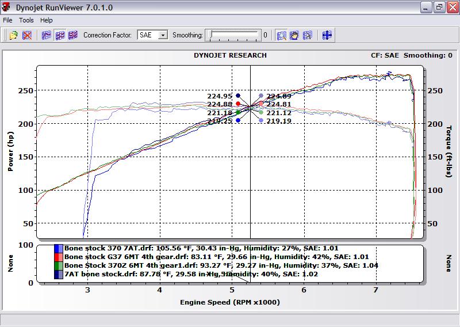Select run 'Bone Stock 370Z 6MT 4th gear1.drf'
The height and width of the screenshot is (327, 460).
[x=221, y=265]
